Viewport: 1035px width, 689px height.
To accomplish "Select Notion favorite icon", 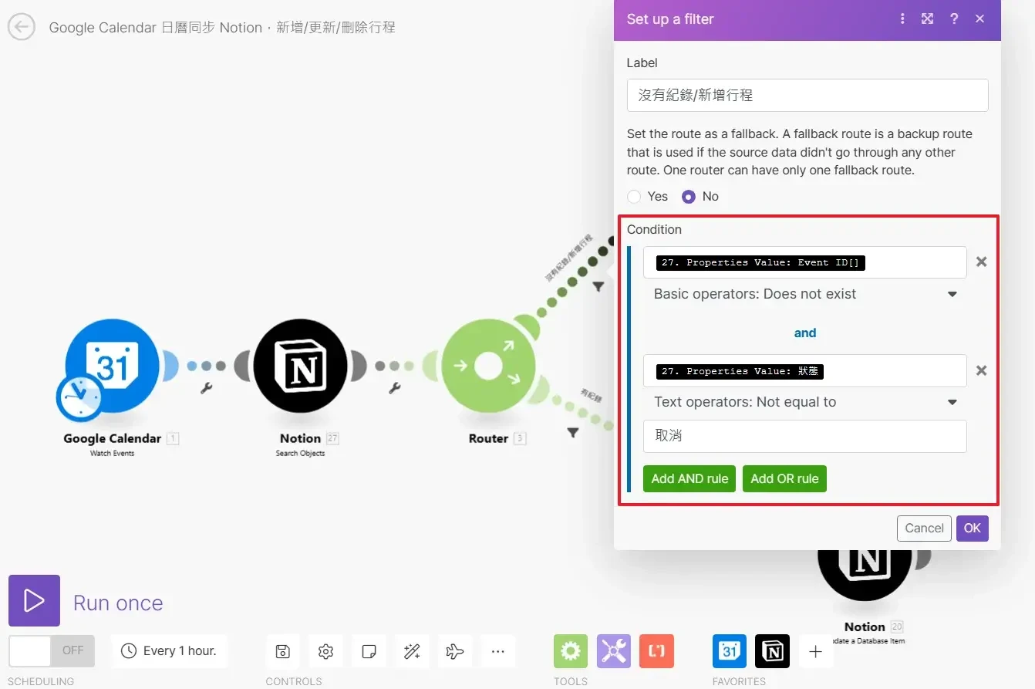I will tap(773, 651).
